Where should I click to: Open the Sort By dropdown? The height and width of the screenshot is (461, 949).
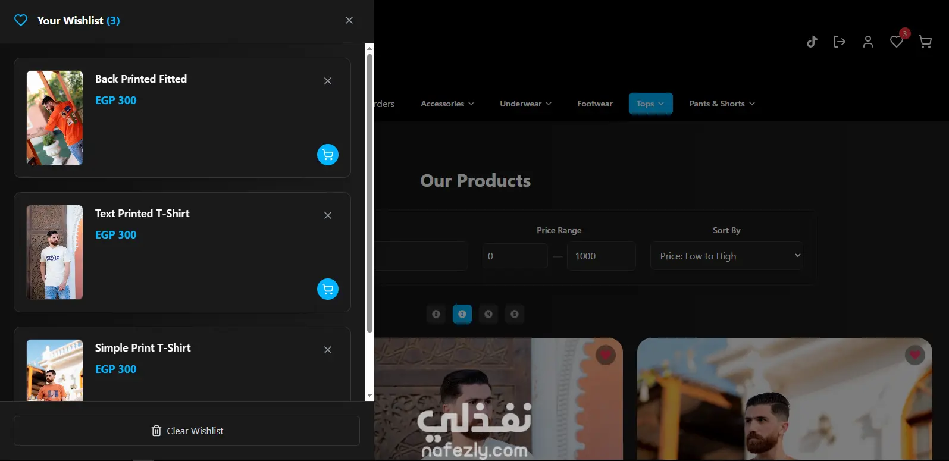(726, 256)
